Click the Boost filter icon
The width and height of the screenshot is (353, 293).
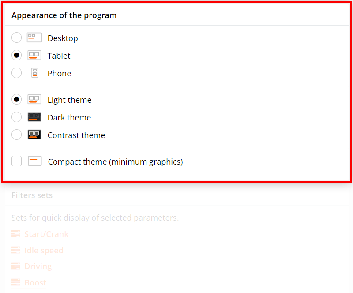click(16, 282)
